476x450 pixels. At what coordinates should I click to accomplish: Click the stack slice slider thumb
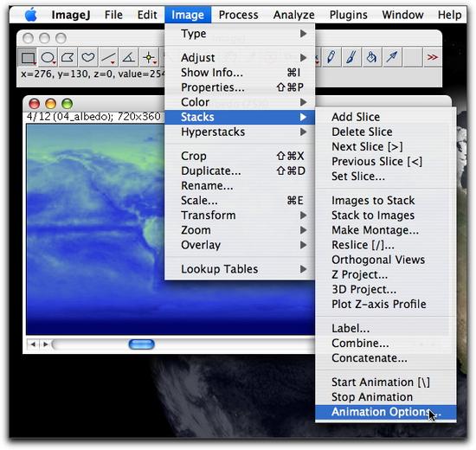point(141,344)
